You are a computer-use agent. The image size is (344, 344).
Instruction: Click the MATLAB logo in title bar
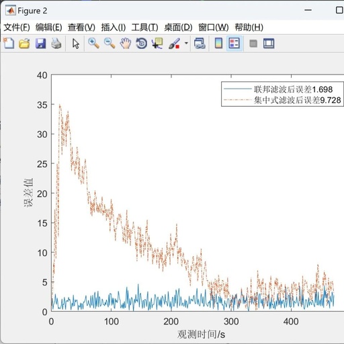(11, 11)
